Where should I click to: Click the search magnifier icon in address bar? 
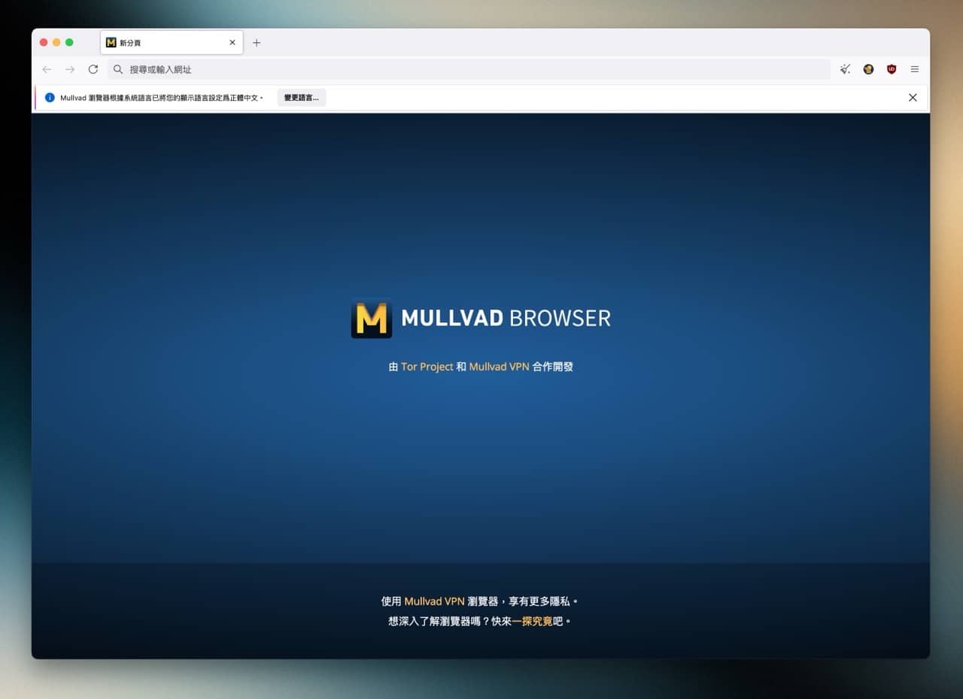(118, 69)
